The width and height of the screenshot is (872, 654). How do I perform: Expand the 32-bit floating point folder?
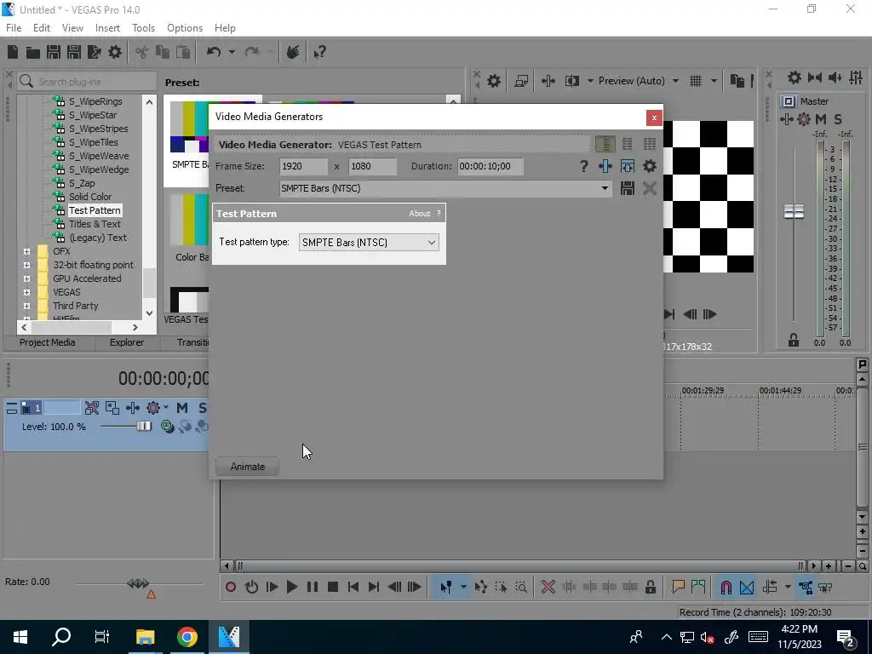click(x=26, y=266)
